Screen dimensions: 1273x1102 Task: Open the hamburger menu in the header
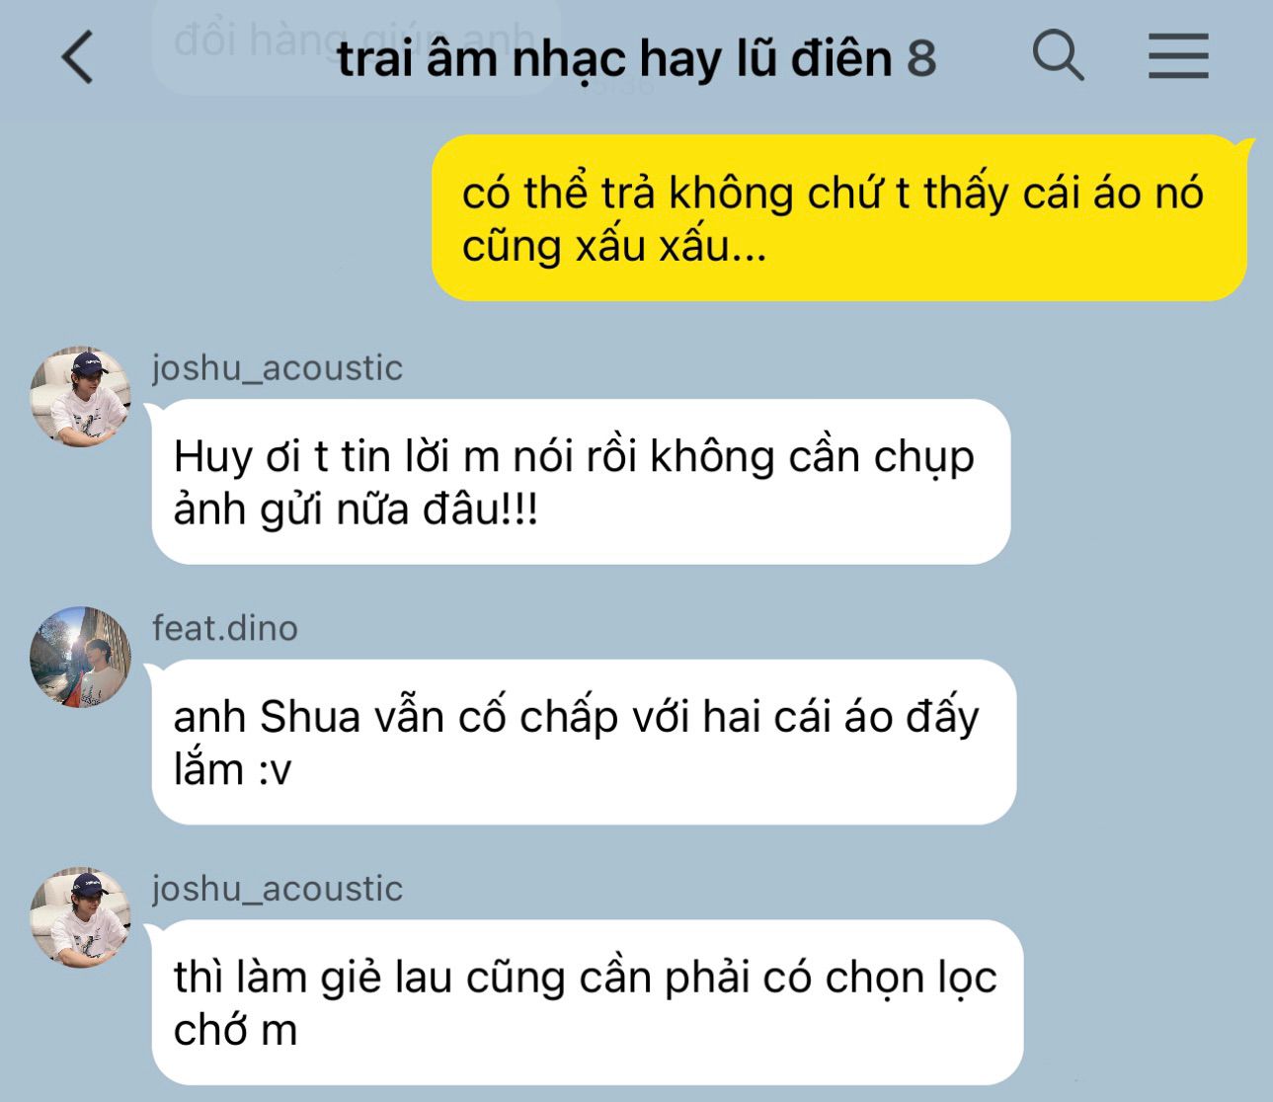coord(1178,55)
